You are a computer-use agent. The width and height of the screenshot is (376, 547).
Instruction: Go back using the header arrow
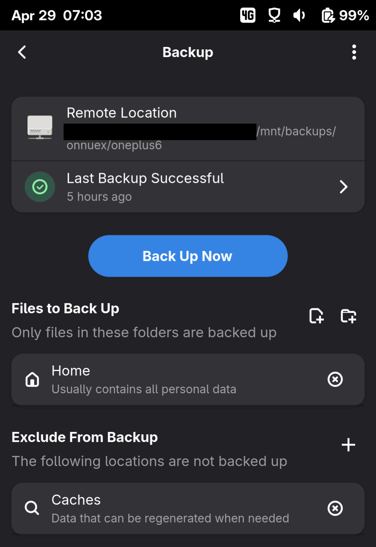click(22, 52)
